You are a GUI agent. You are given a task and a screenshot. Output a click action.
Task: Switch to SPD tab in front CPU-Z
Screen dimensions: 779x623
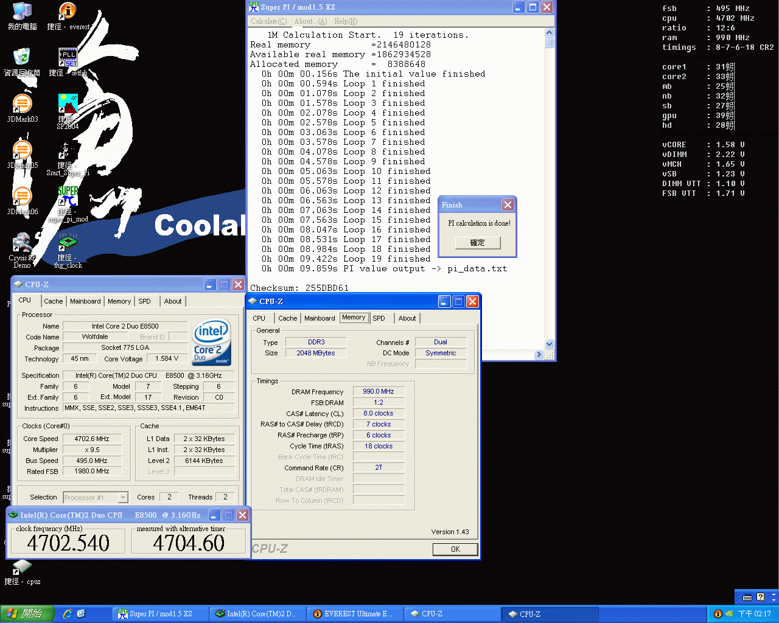tap(379, 318)
